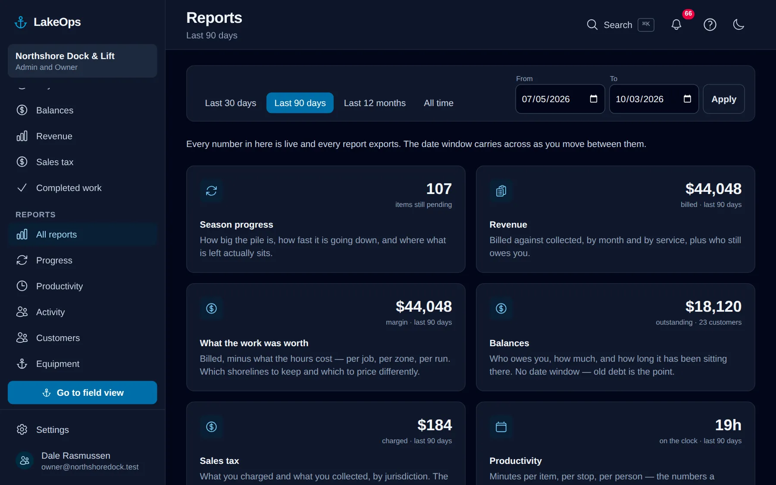Open the Northshore Dock & Lift account switcher
This screenshot has height=485, width=776.
[x=82, y=61]
